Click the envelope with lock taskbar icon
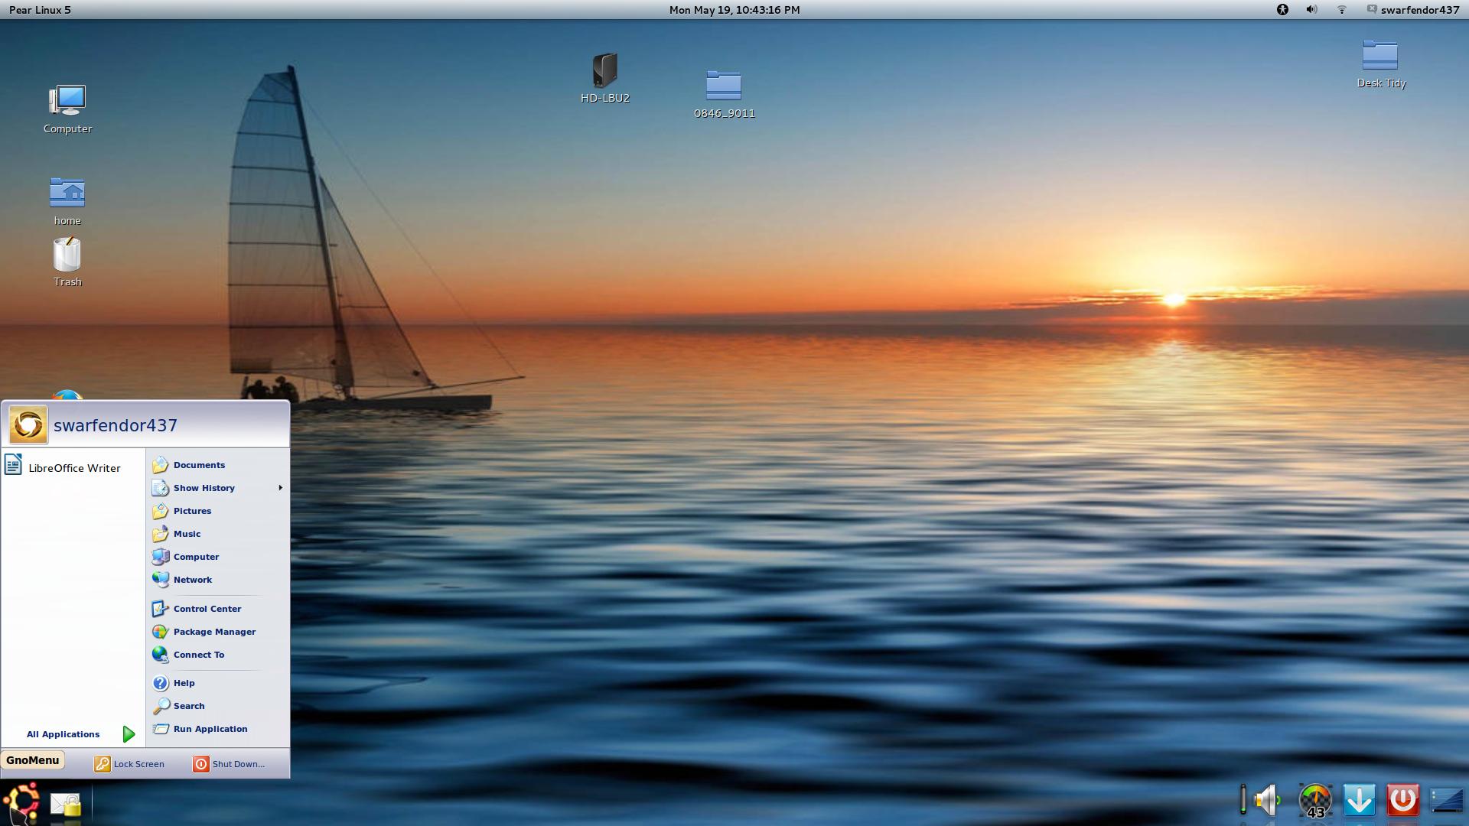The width and height of the screenshot is (1469, 826). 66,804
